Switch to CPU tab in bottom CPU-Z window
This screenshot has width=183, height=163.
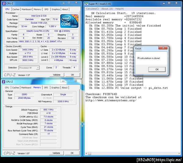tap(7, 88)
